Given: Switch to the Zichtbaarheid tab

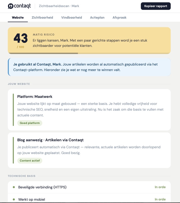Looking at the screenshot, I should coord(42,18).
